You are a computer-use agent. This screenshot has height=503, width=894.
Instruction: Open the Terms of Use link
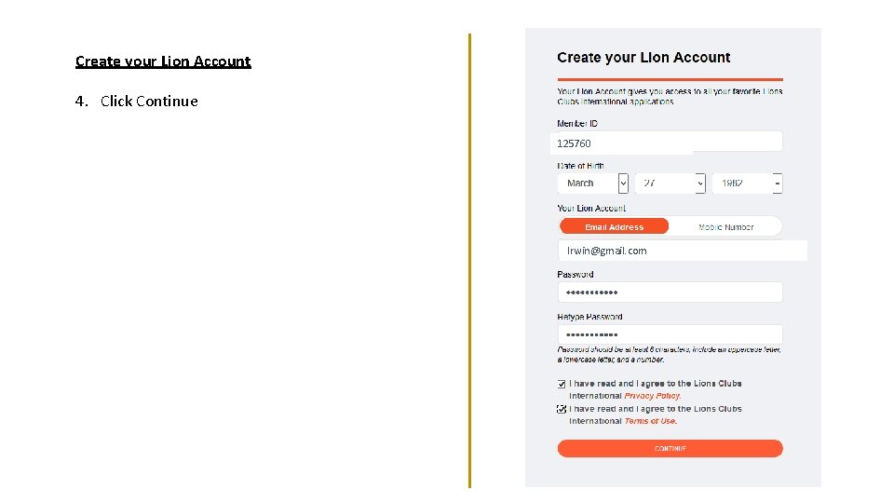click(x=650, y=421)
